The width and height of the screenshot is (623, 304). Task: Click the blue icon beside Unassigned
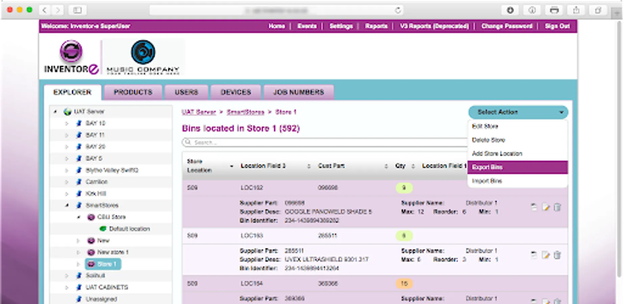click(79, 299)
